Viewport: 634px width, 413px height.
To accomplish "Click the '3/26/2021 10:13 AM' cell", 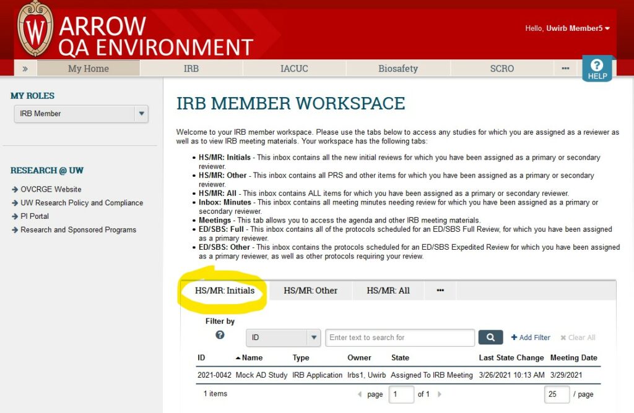I will [511, 375].
